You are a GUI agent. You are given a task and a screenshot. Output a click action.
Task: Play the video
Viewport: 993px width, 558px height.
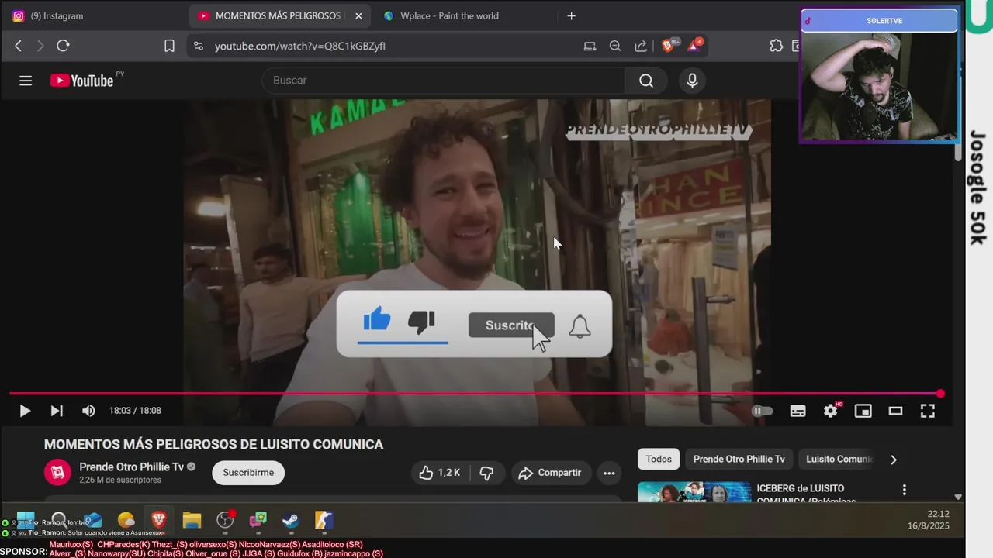(25, 411)
